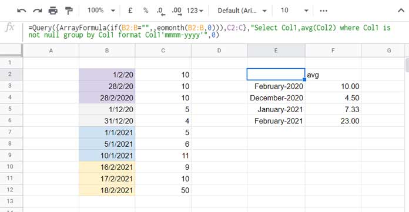This screenshot has height=212, width=409.
Task: Open the 123 more formats dropdown
Action: pos(195,11)
